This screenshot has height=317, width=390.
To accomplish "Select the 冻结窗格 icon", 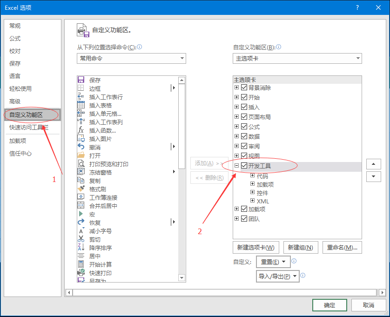I will [x=81, y=172].
